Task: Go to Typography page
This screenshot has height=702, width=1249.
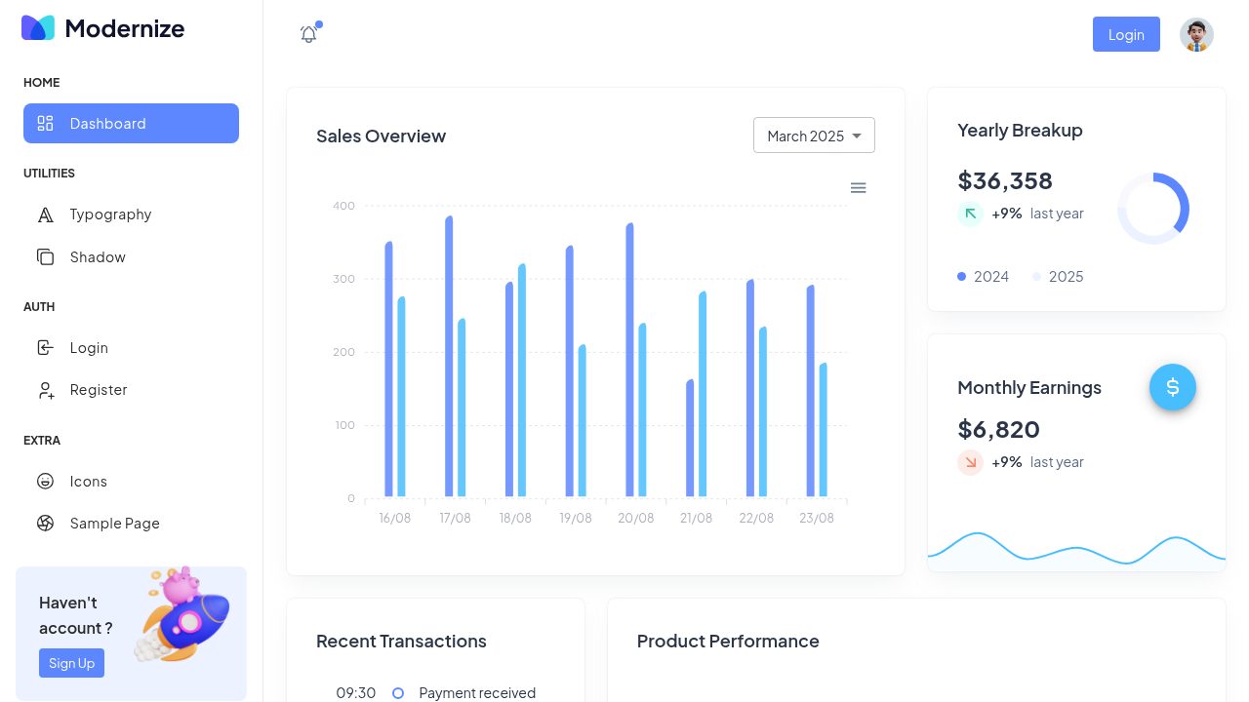Action: 131,214
